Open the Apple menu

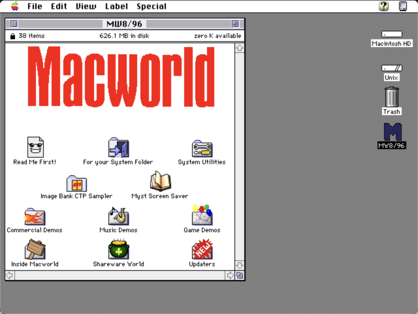click(x=14, y=6)
